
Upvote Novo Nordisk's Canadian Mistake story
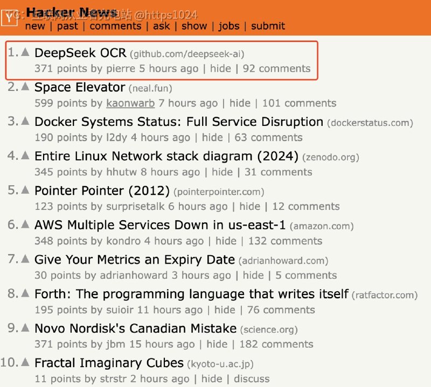[x=25, y=327]
